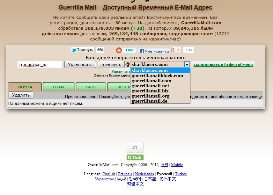Screen dimensions: 273x195
Task: Select sharklasers.com in the domain list
Action: 160,70
